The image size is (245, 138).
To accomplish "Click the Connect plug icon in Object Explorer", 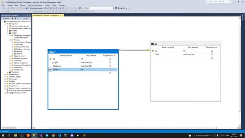I will click(13, 18).
